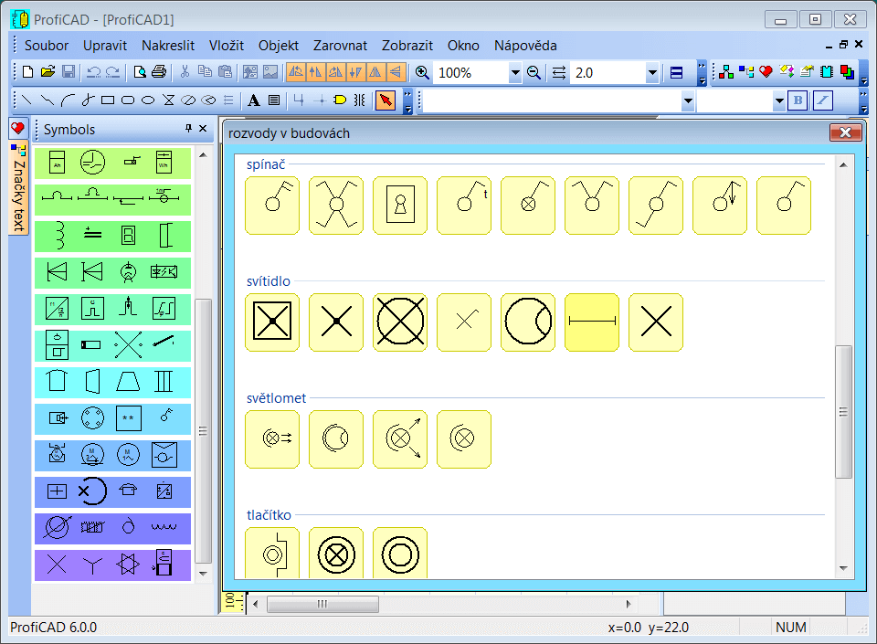The width and height of the screenshot is (877, 644).
Task: Click the Cut scissors icon
Action: (x=185, y=72)
